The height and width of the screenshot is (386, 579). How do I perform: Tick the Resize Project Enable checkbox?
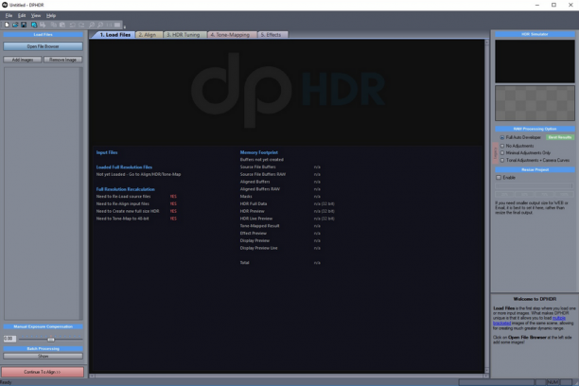pyautogui.click(x=499, y=178)
